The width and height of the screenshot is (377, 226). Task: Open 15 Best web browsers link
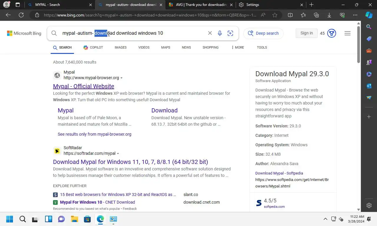click(x=118, y=195)
